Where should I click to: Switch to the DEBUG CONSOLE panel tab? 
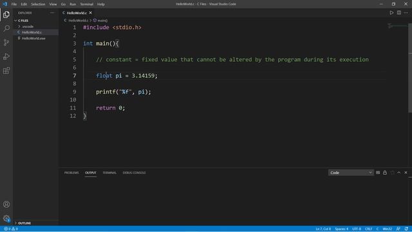[x=135, y=173]
